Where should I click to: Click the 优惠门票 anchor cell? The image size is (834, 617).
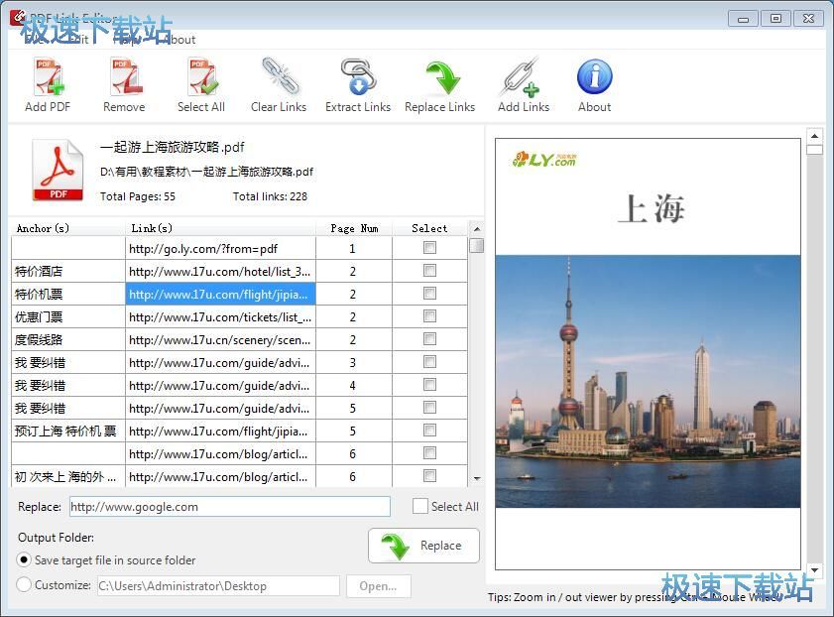coord(68,317)
